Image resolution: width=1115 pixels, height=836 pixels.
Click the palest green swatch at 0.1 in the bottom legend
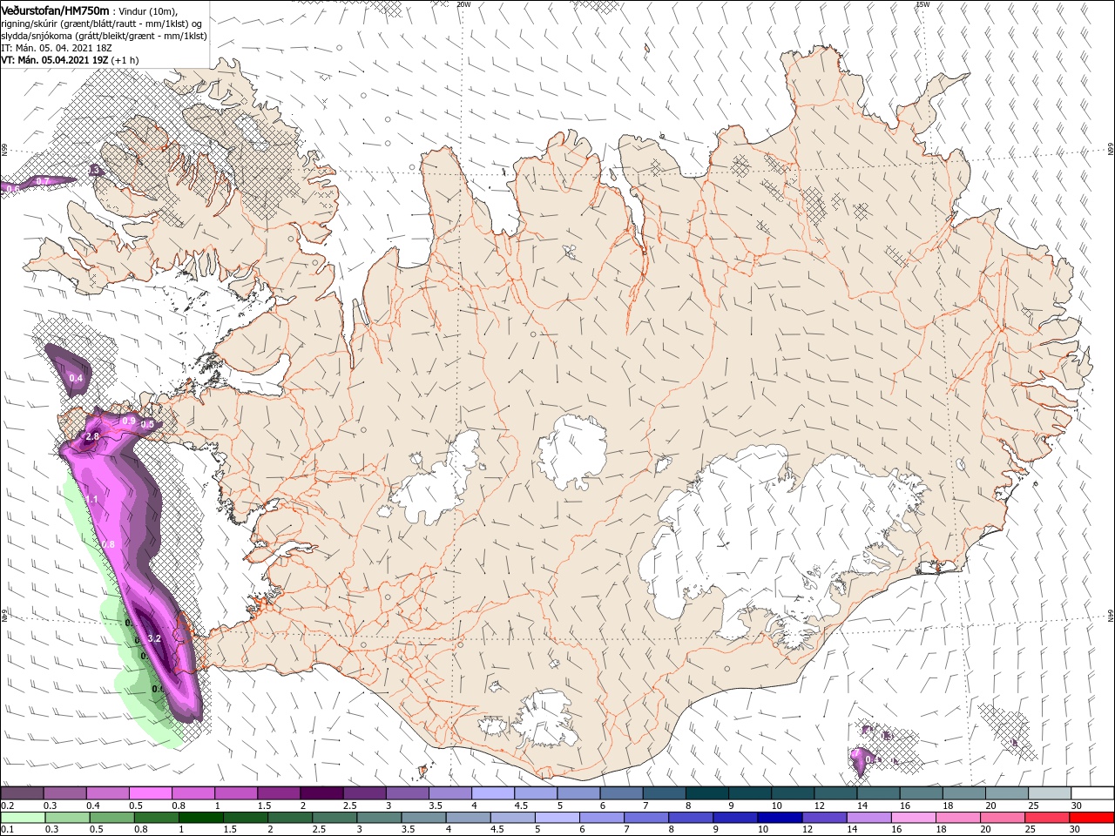(x=22, y=818)
